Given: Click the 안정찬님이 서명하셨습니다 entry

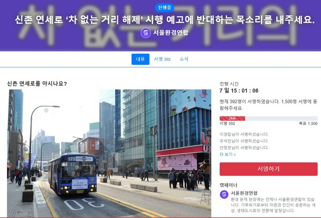Looking at the screenshot, I should pyautogui.click(x=244, y=147).
